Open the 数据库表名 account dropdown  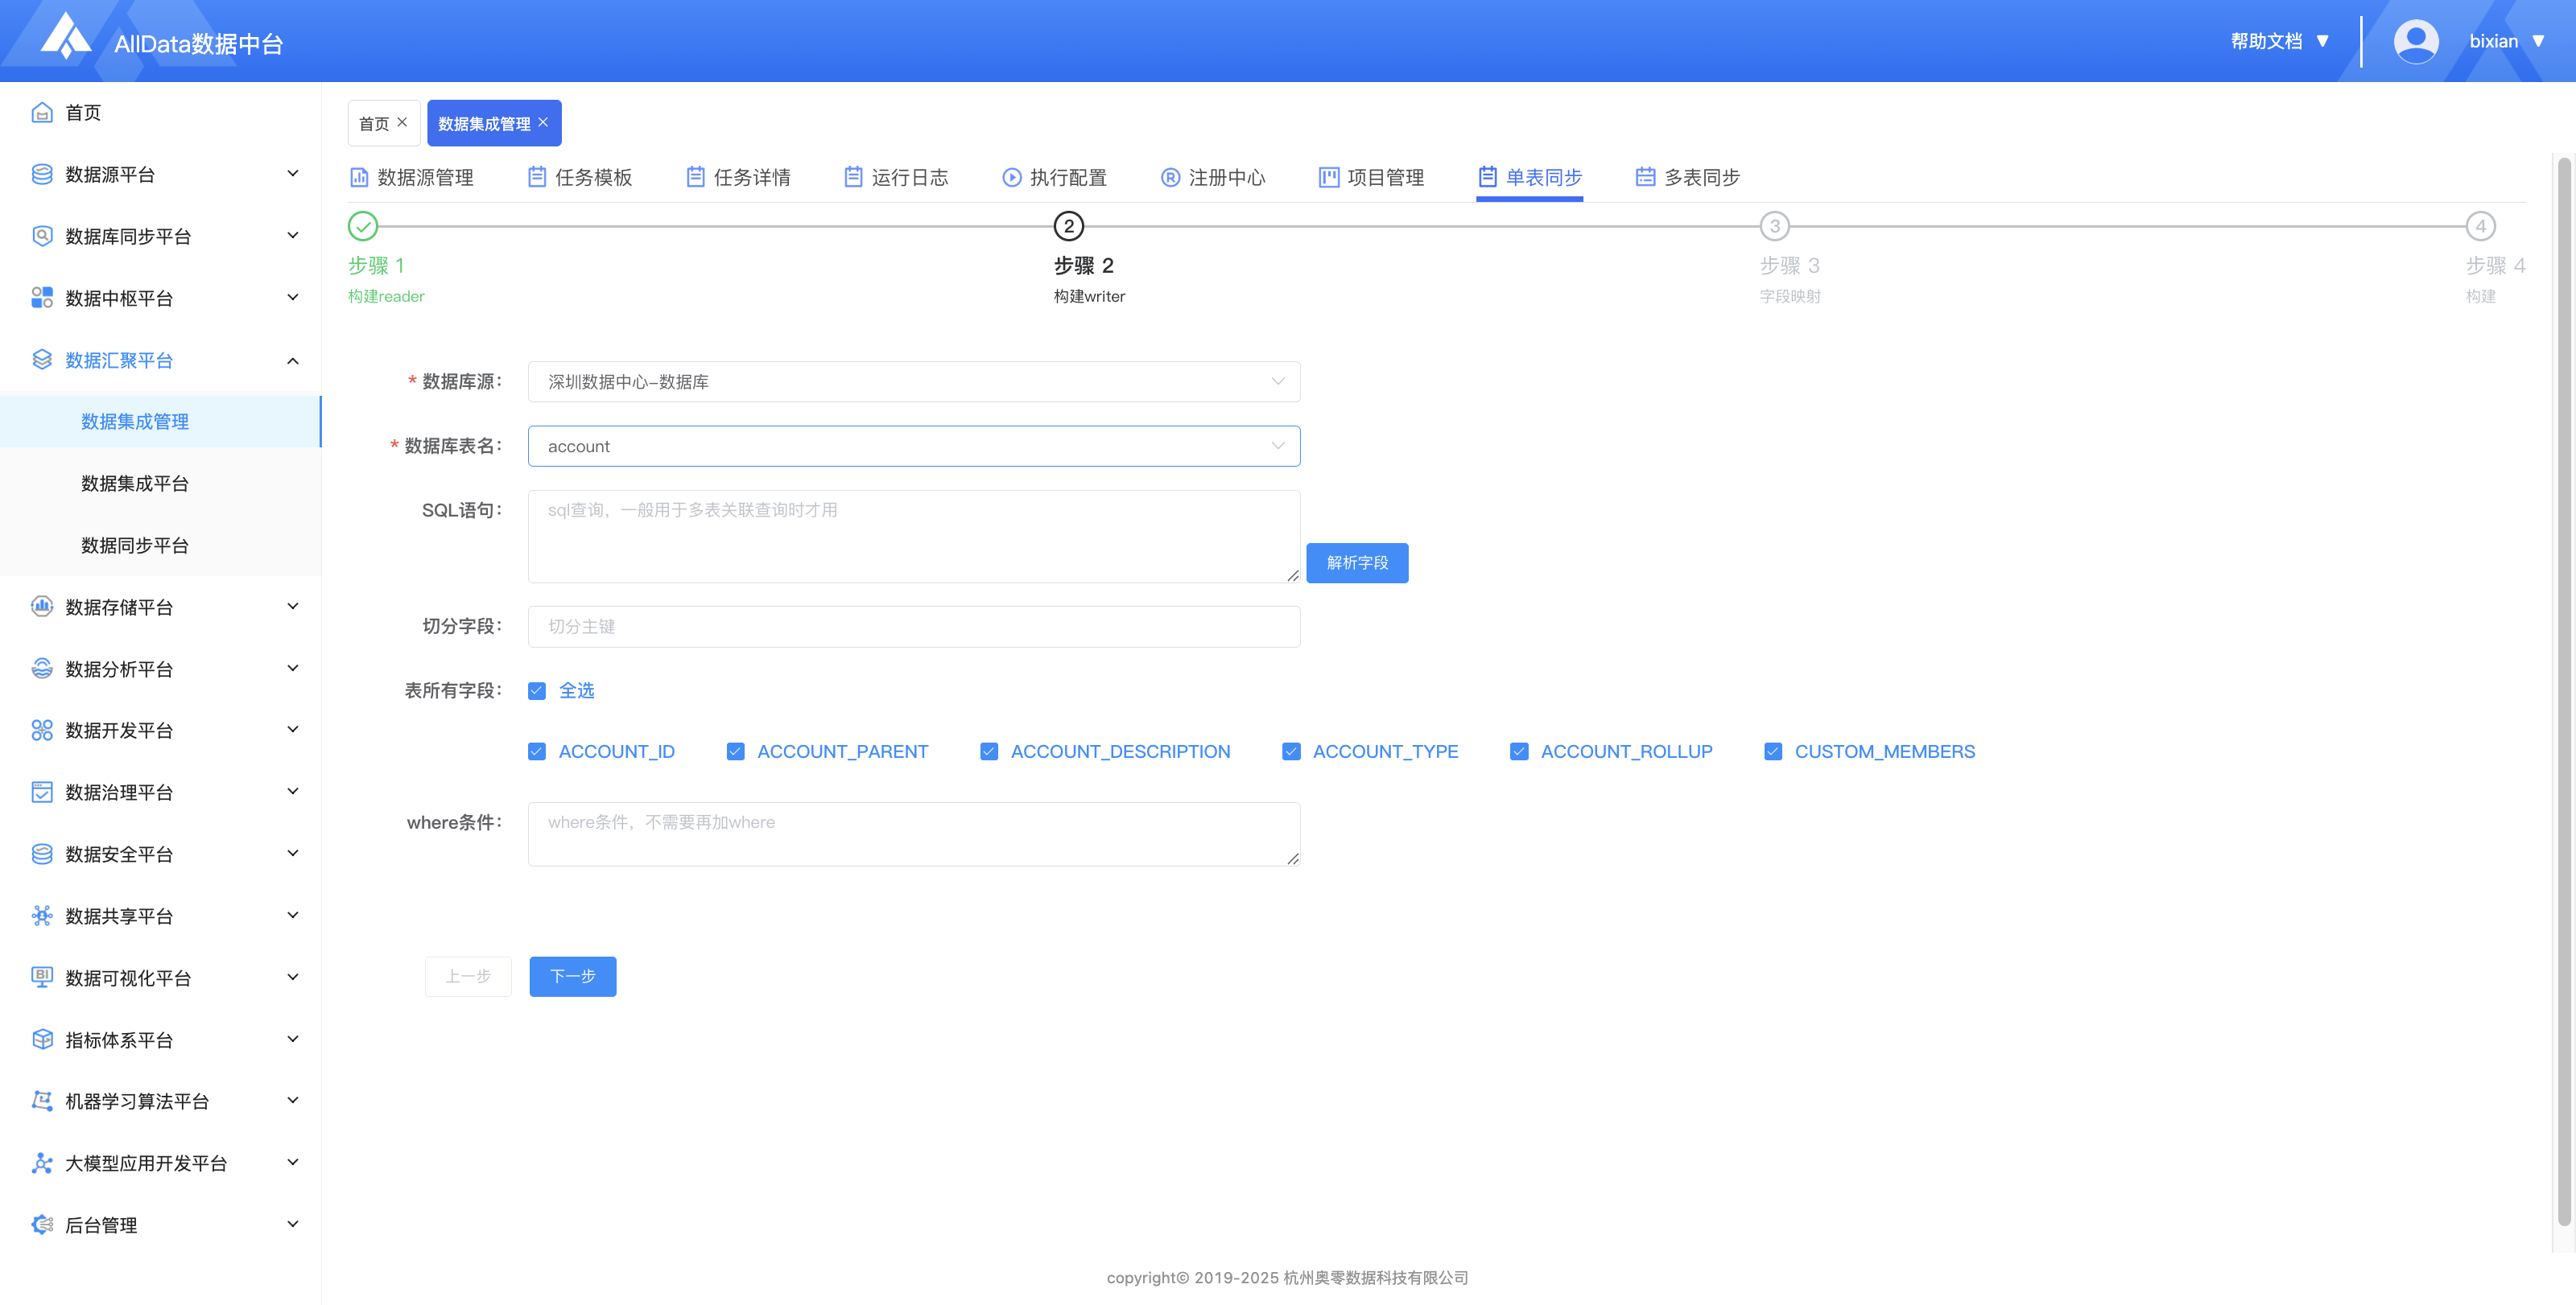[913, 446]
